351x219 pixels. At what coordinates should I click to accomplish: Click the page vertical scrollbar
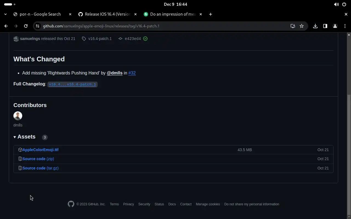click(349, 155)
